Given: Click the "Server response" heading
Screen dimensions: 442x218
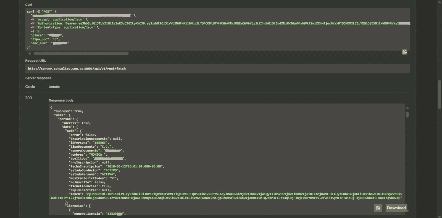Looking at the screenshot, I should pyautogui.click(x=38, y=78).
